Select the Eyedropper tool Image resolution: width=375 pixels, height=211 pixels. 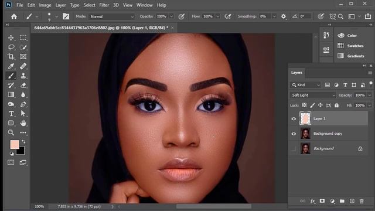click(11, 66)
